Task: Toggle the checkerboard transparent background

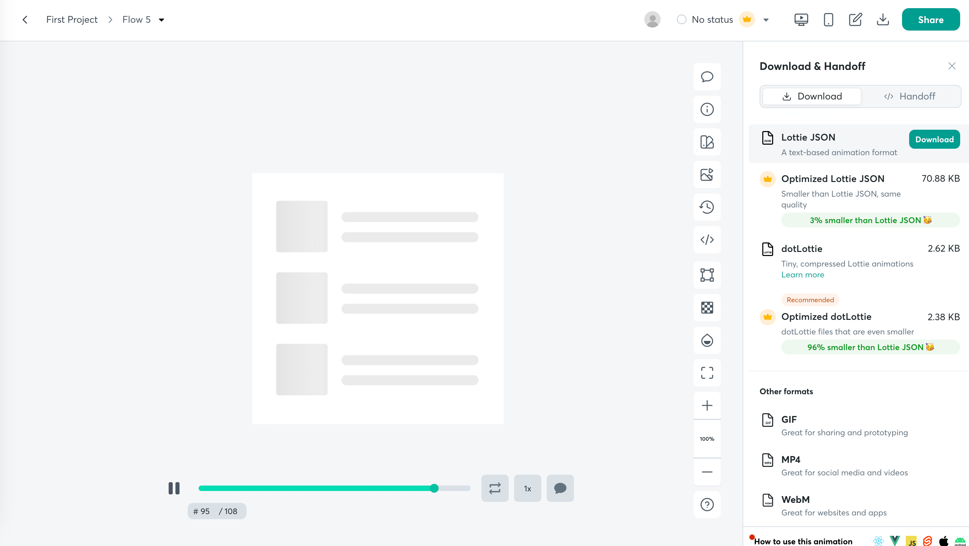Action: (x=707, y=308)
